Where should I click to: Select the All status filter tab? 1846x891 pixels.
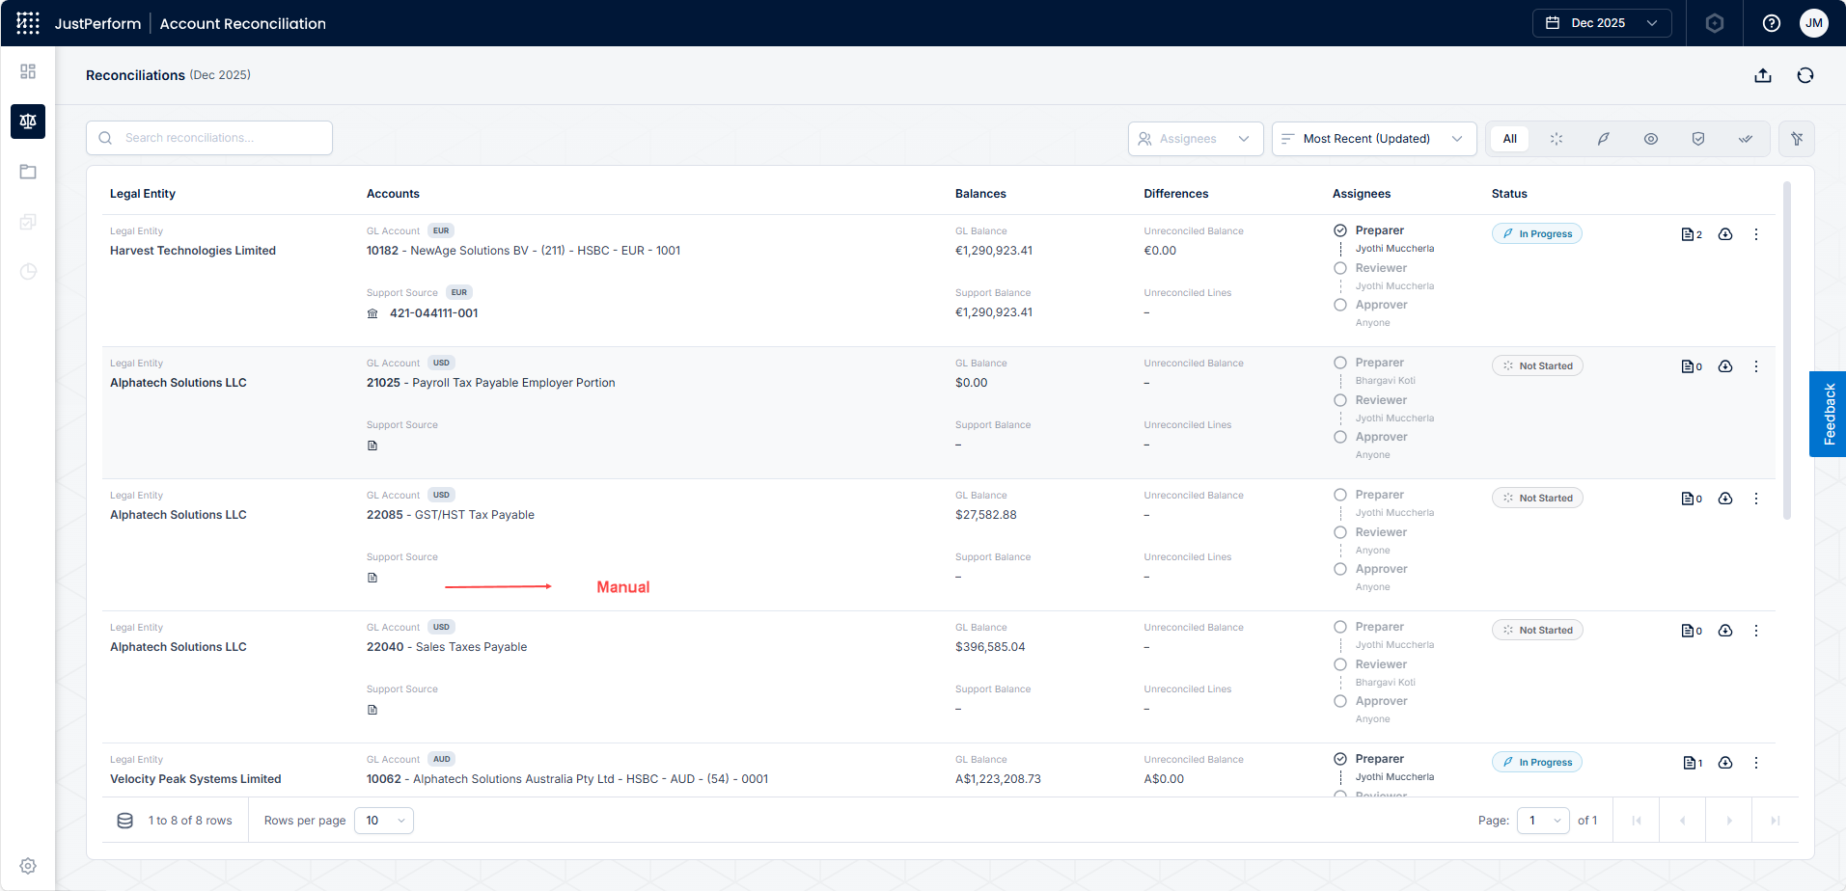tap(1510, 139)
